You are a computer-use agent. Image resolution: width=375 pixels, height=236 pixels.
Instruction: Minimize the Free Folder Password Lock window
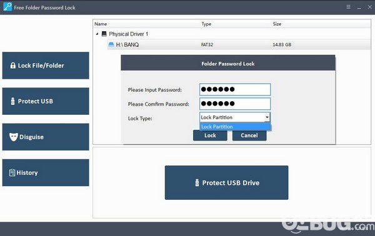click(359, 7)
